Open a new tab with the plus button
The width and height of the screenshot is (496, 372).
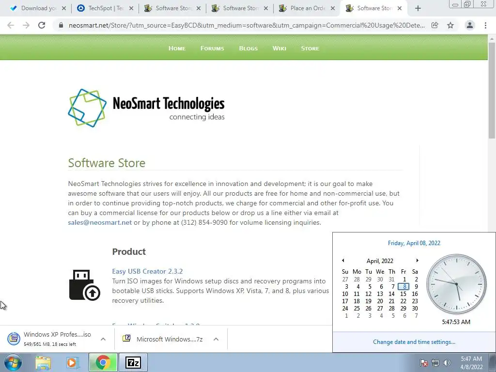pyautogui.click(x=418, y=9)
